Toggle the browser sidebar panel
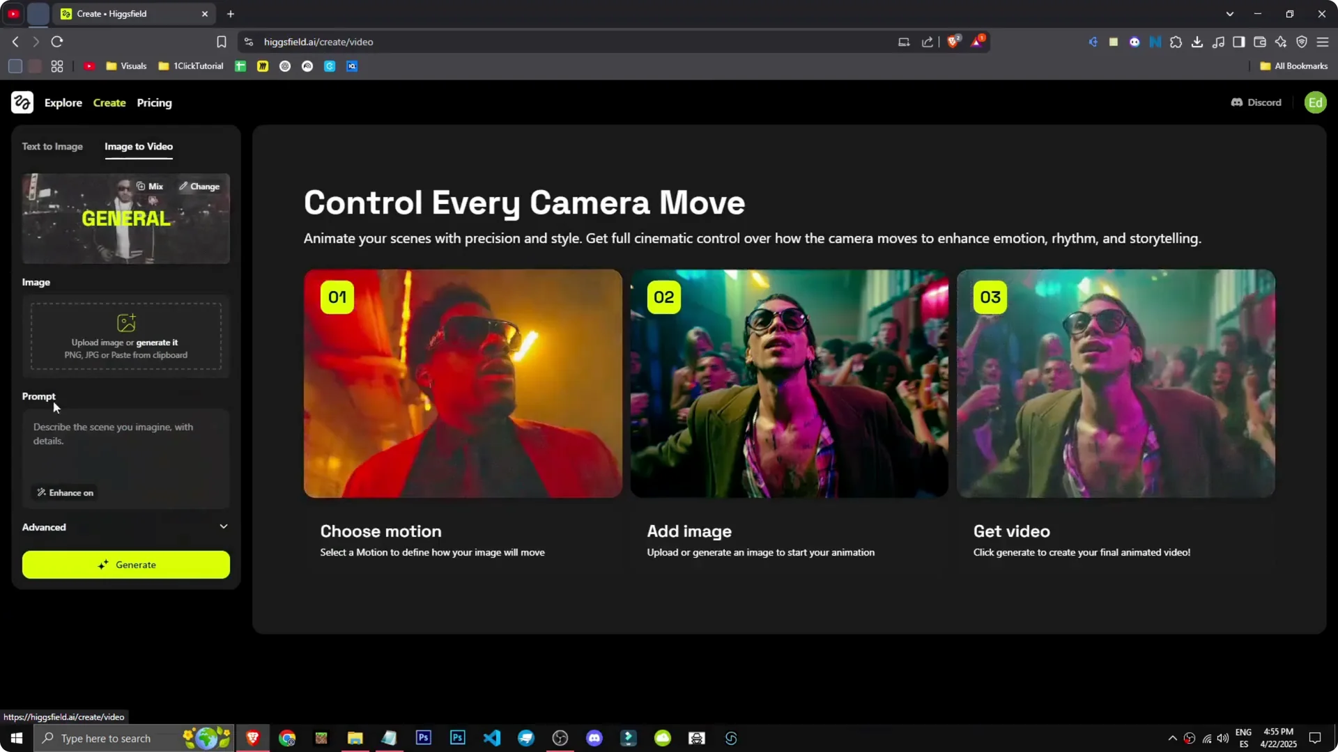Screen dimensions: 1338x752 tap(1239, 42)
